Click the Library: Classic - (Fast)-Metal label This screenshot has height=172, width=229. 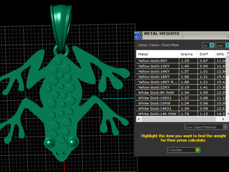click(x=158, y=45)
